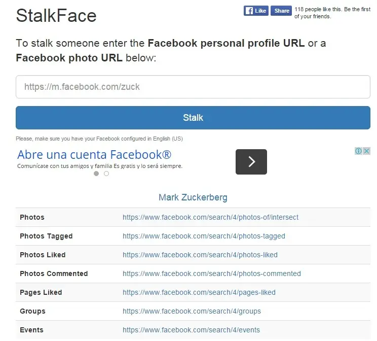Focus the Facebook profile URL input field
377x341 pixels.
pos(193,87)
